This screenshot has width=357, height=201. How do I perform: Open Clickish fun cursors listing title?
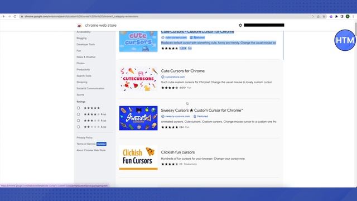coord(178,152)
